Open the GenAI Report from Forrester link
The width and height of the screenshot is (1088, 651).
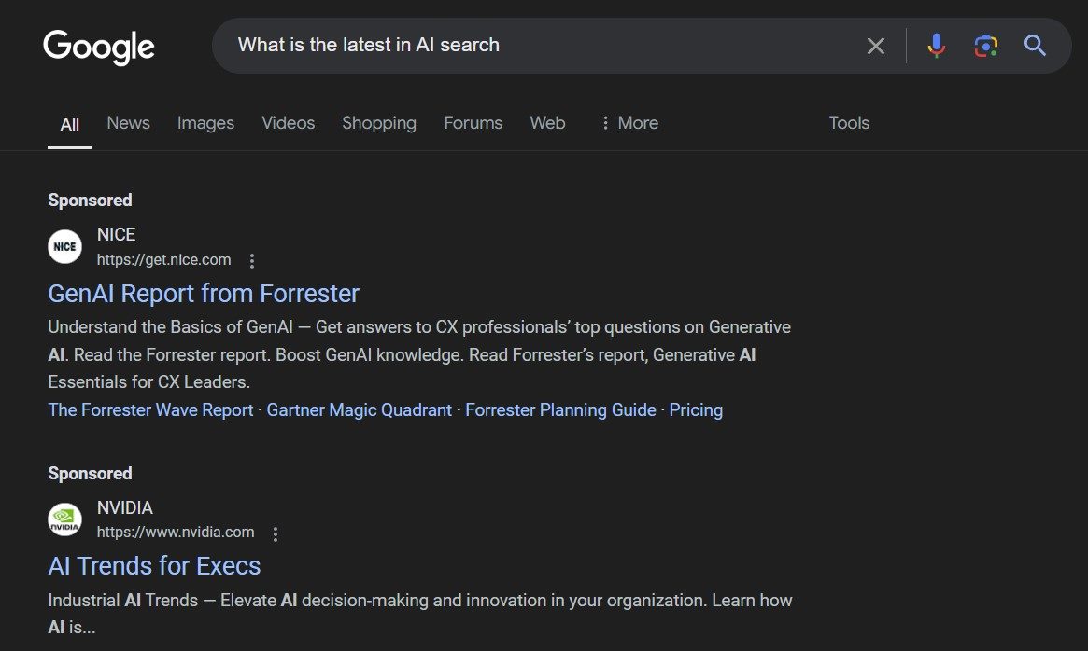point(204,294)
